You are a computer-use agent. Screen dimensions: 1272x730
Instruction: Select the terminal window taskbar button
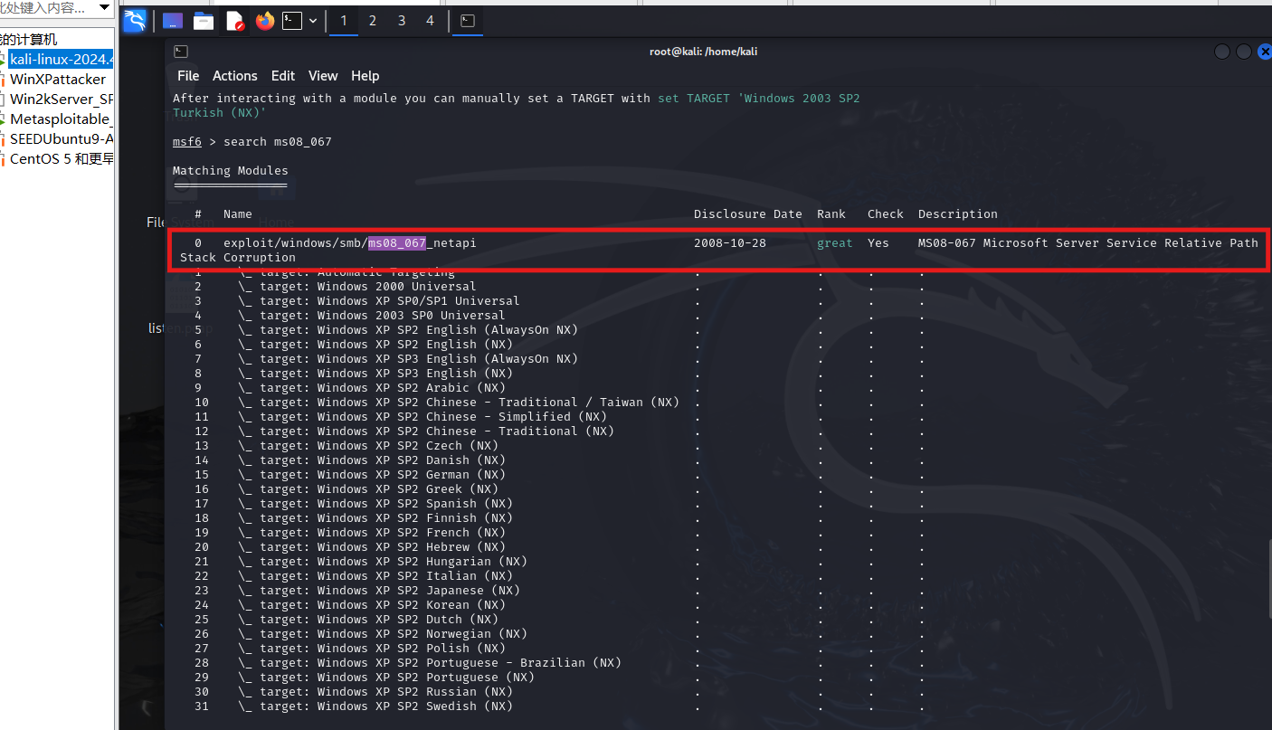[x=468, y=21]
